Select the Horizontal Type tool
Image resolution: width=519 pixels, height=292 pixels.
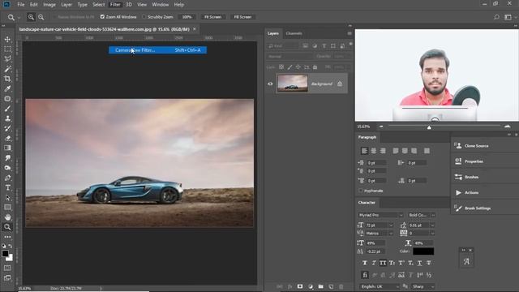[x=7, y=187]
